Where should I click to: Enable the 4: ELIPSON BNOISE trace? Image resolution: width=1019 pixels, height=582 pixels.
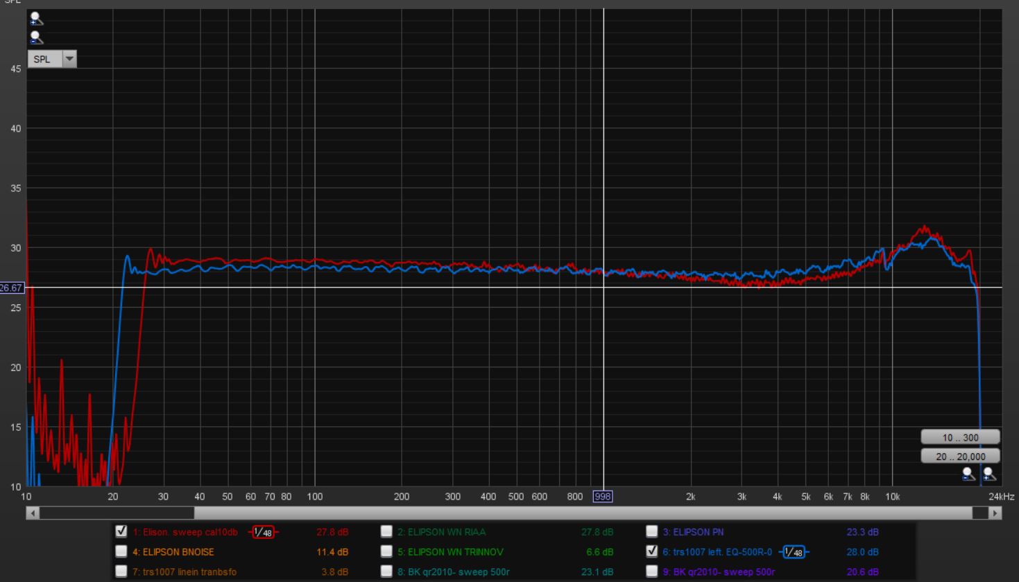tap(121, 552)
